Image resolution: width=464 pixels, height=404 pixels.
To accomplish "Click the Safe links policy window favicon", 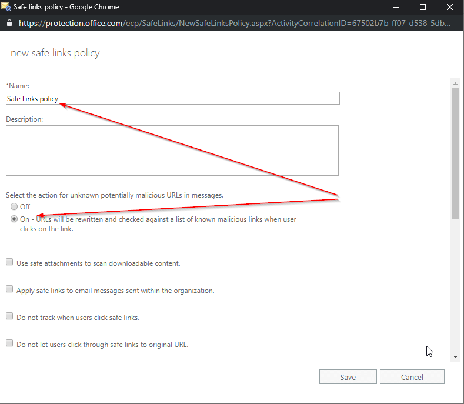I will 6,7.
